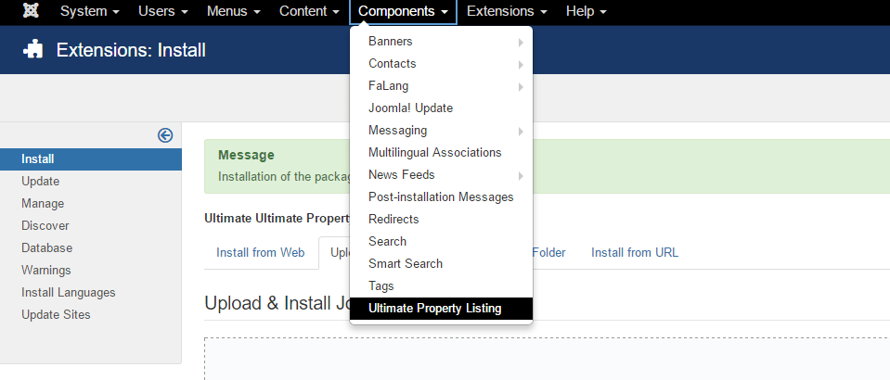
Task: Expand the FaLang submenu arrow
Action: coord(521,87)
